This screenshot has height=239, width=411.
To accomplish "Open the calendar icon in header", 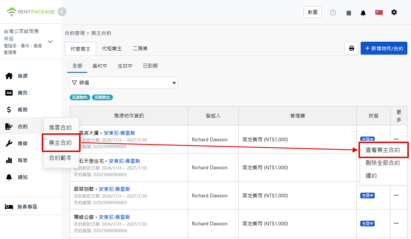I will tap(349, 13).
